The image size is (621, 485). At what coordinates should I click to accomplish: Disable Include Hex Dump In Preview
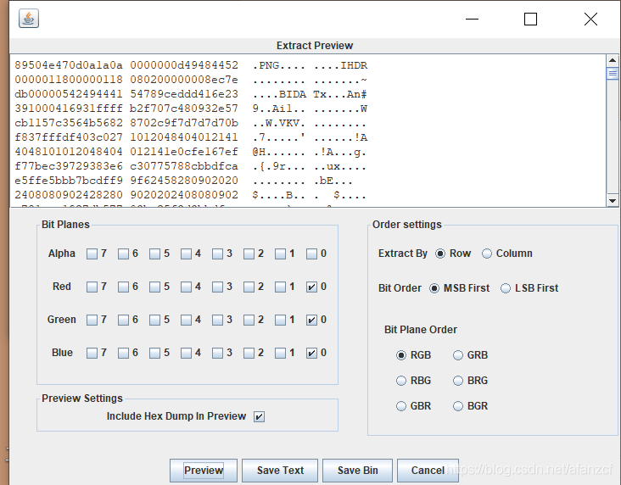point(260,416)
